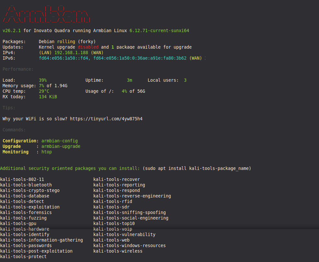Click the armbian-upgrade command text
The height and width of the screenshot is (262, 319).
(61, 146)
